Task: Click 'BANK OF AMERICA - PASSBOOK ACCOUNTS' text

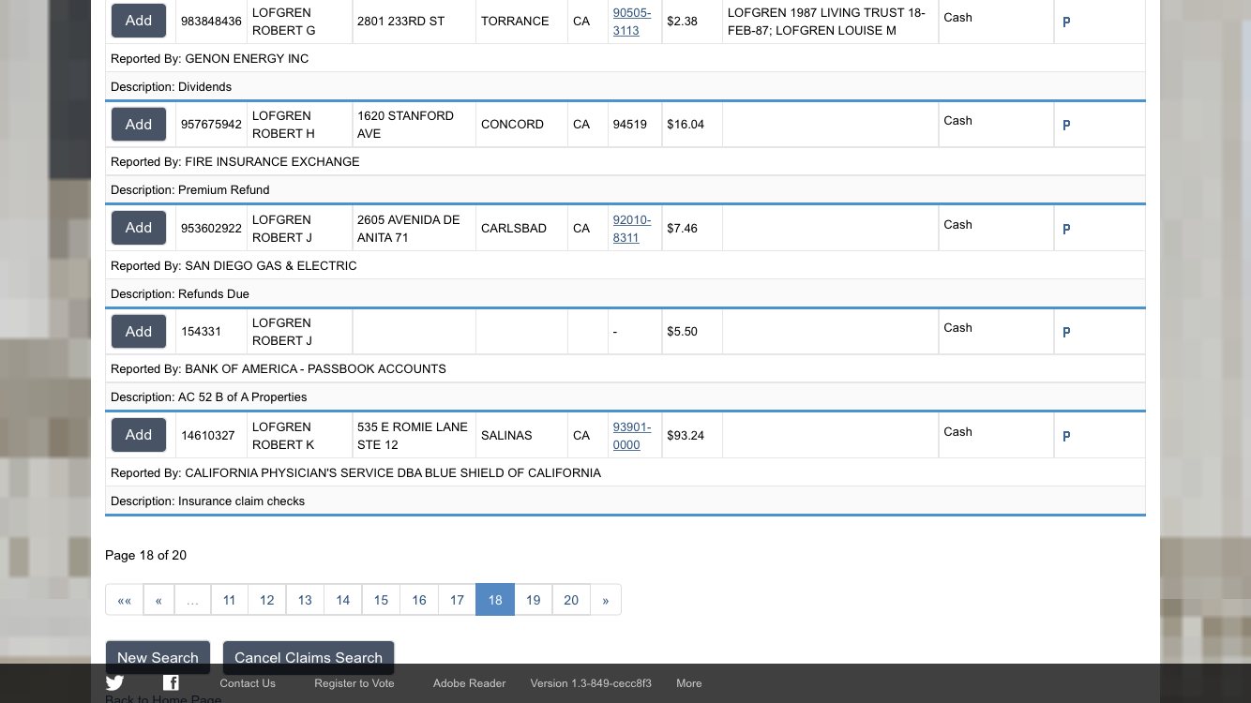Action: 315,368
